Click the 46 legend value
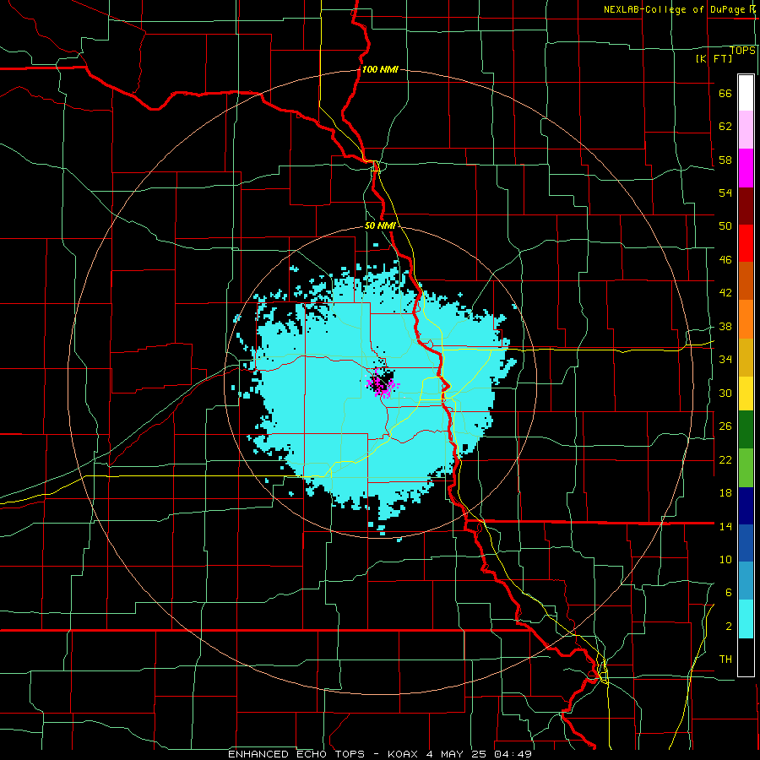This screenshot has height=760, width=760. coord(725,259)
